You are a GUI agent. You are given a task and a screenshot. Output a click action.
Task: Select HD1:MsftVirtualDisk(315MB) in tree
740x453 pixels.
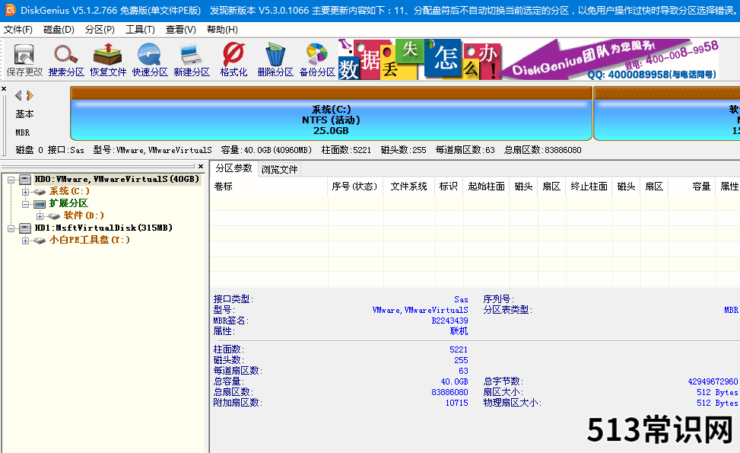104,228
